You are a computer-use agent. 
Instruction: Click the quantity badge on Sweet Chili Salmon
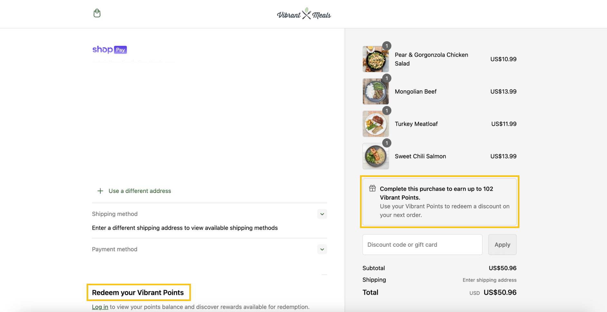coord(386,143)
